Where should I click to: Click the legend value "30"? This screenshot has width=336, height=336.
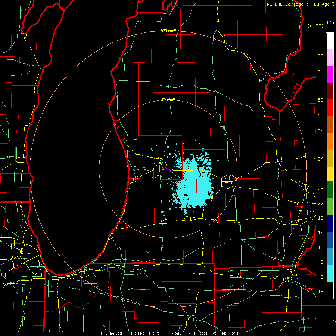[321, 174]
